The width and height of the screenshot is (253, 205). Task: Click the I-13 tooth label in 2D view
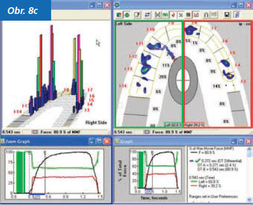click(128, 69)
